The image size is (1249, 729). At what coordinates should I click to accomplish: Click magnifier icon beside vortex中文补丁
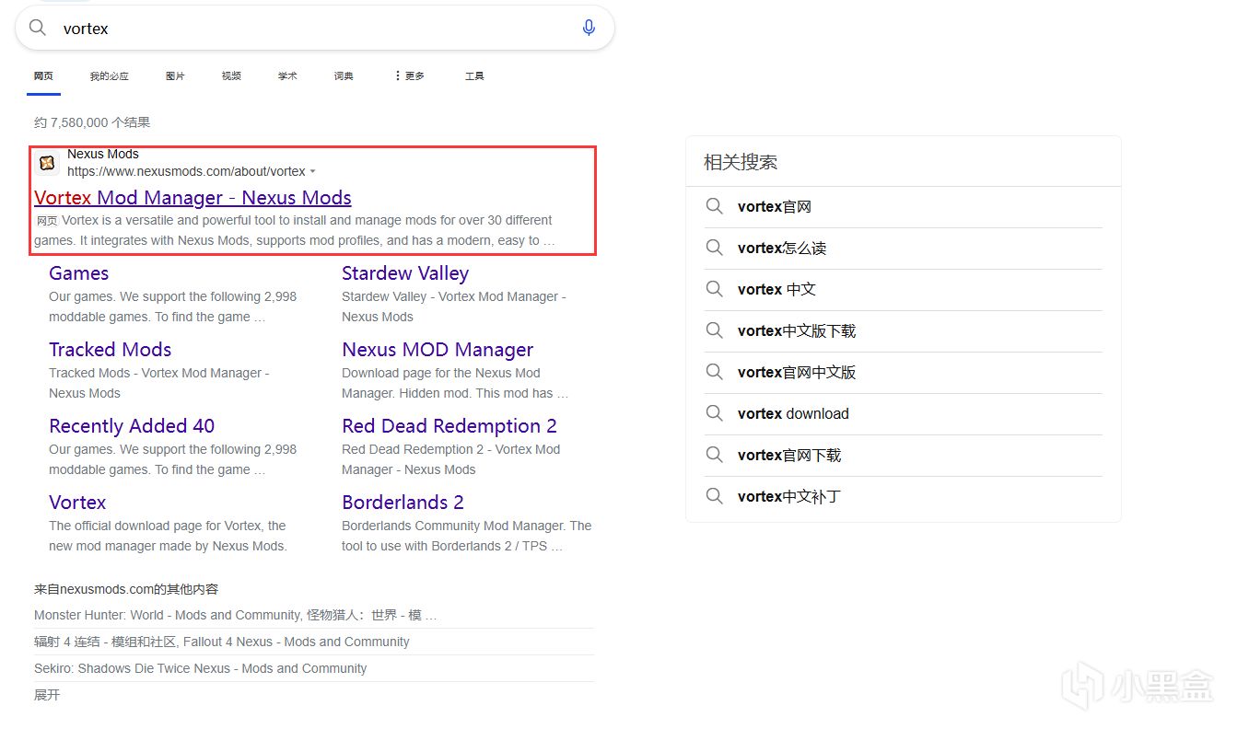click(x=714, y=496)
